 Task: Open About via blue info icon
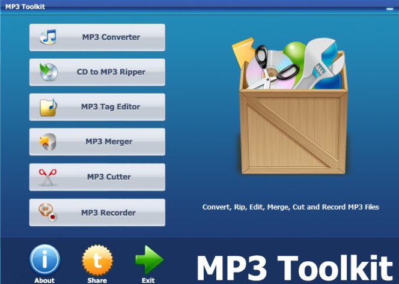(45, 259)
